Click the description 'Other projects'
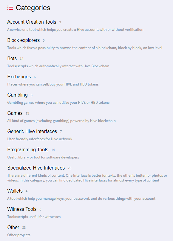 pyautogui.click(x=19, y=235)
